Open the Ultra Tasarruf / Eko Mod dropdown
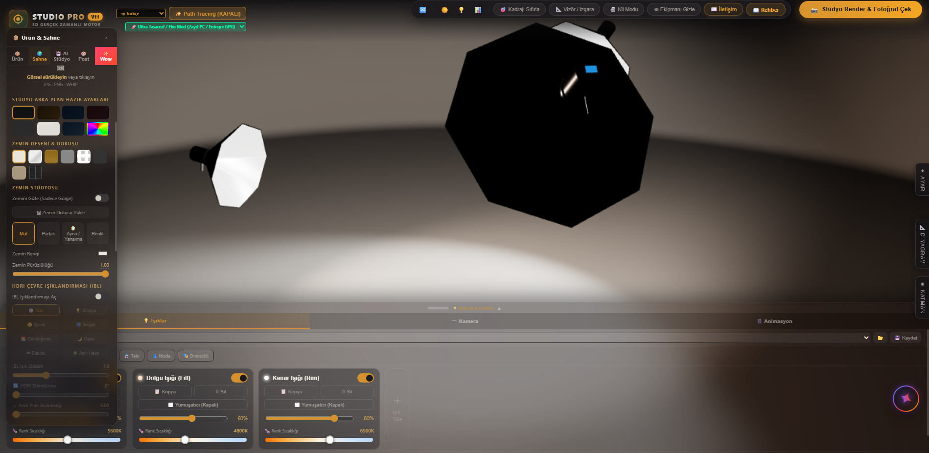The width and height of the screenshot is (929, 453). click(x=186, y=27)
